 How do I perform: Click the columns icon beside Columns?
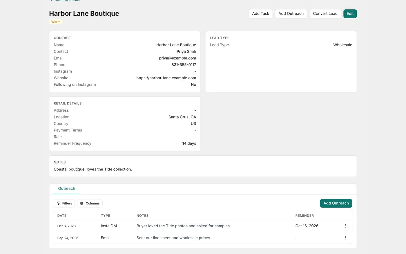click(x=82, y=203)
